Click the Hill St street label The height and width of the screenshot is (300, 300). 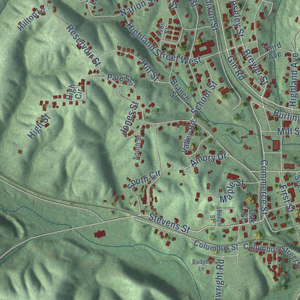[x=150, y=70]
